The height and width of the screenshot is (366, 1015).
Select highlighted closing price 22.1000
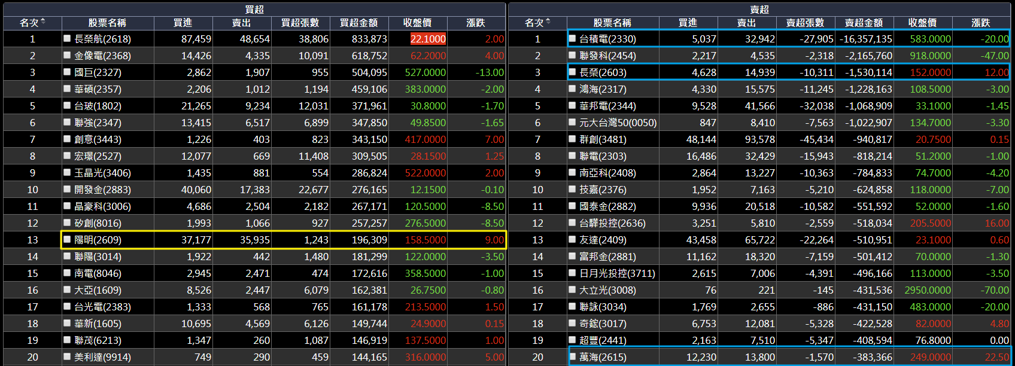pyautogui.click(x=428, y=39)
